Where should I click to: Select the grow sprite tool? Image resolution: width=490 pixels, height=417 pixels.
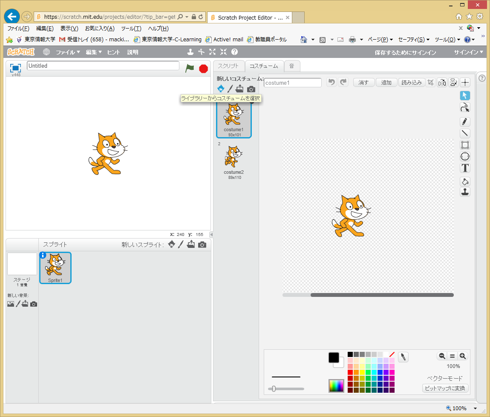213,52
